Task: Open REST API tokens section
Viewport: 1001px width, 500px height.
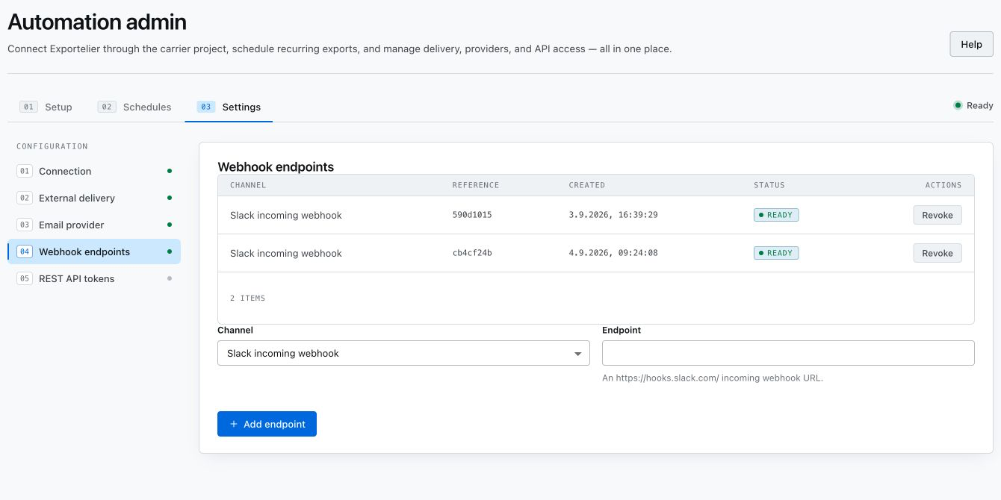Action: (94, 278)
